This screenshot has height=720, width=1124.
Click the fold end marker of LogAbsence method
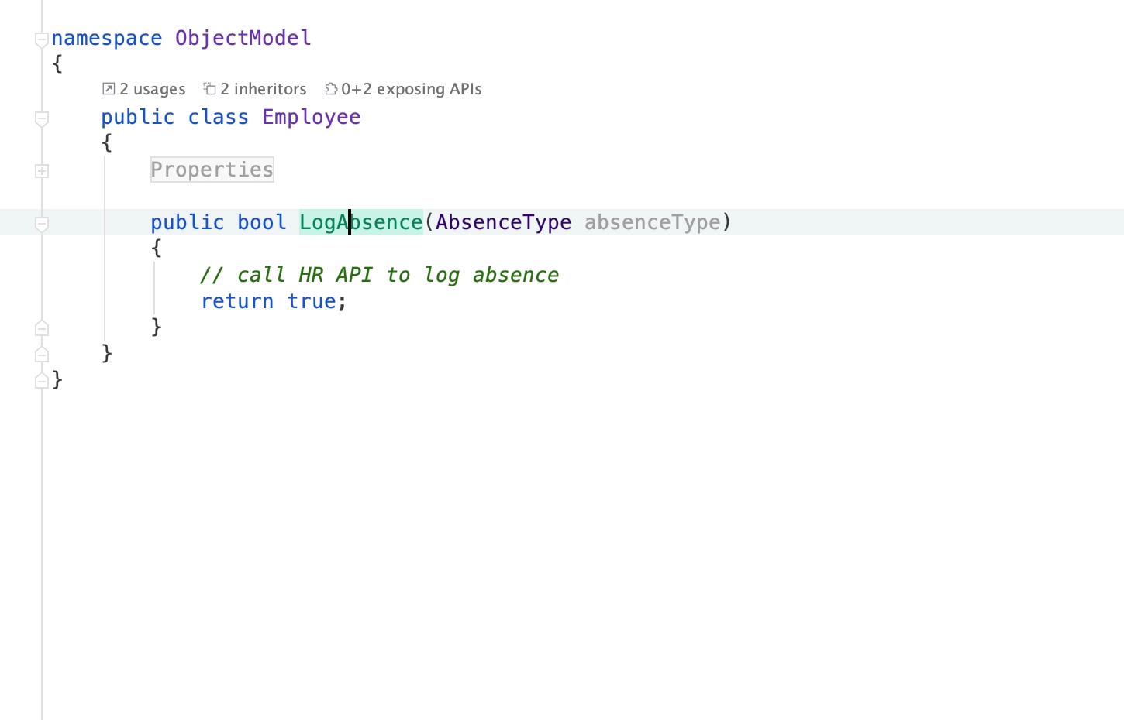(42, 328)
